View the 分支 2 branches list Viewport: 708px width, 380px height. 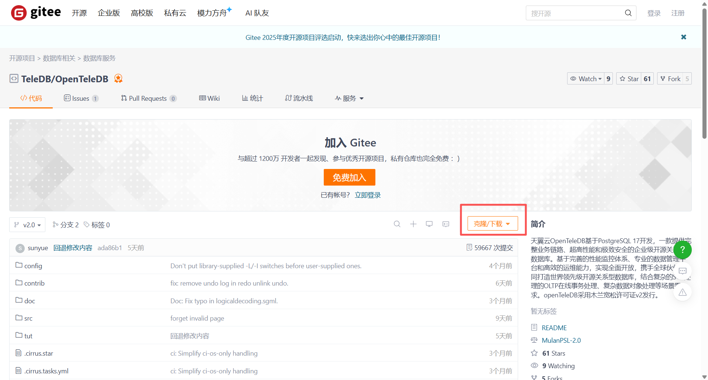[66, 225]
